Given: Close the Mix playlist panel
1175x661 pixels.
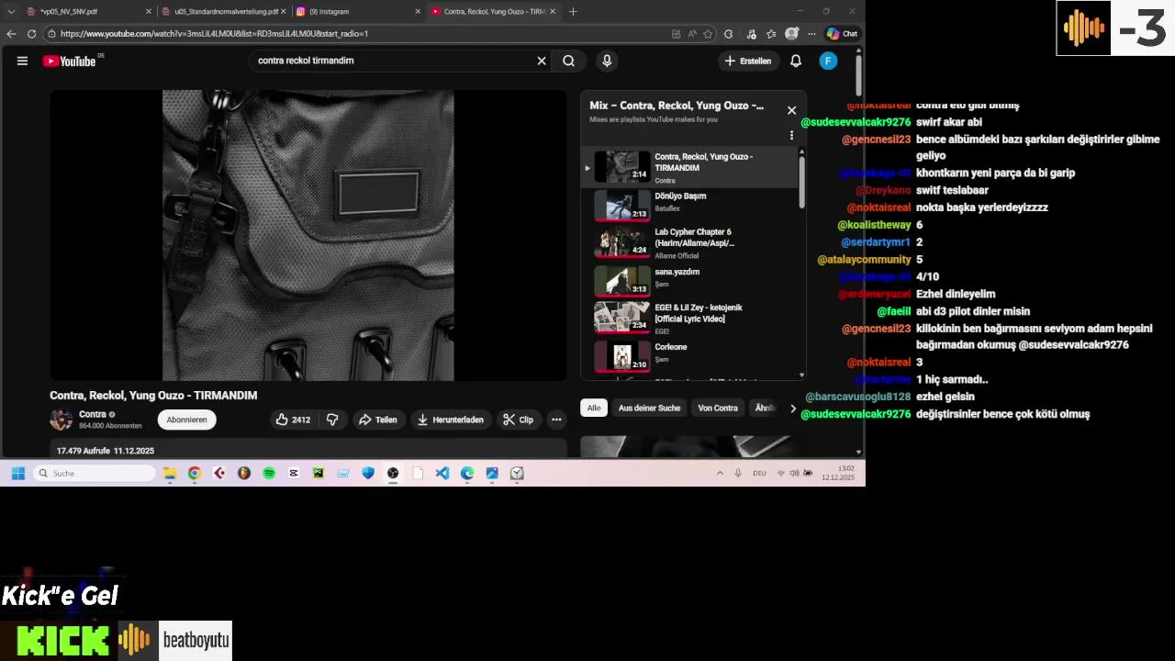Looking at the screenshot, I should pyautogui.click(x=791, y=110).
